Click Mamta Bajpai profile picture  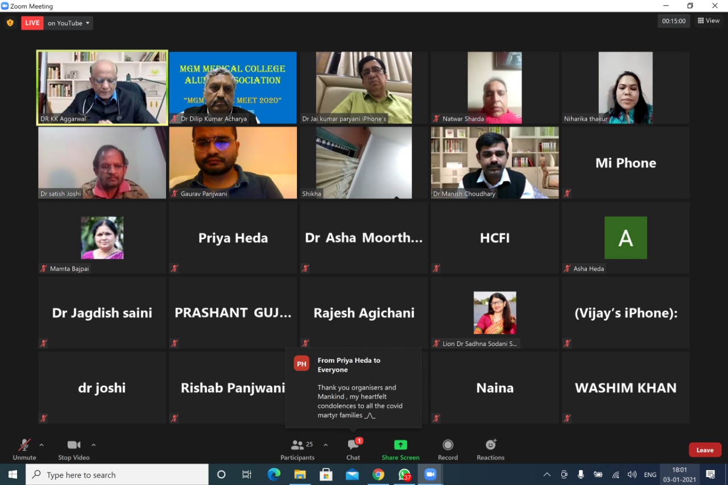pyautogui.click(x=102, y=238)
